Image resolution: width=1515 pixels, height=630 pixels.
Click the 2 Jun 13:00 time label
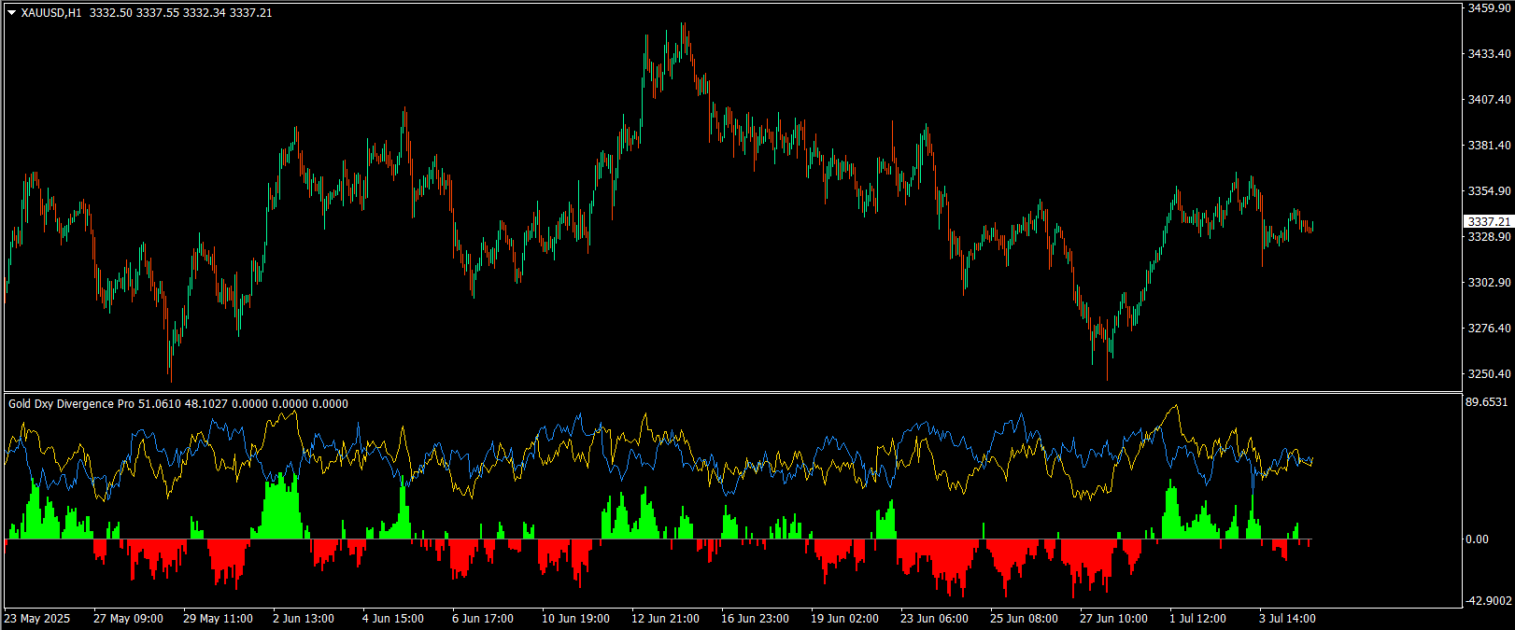click(x=304, y=619)
